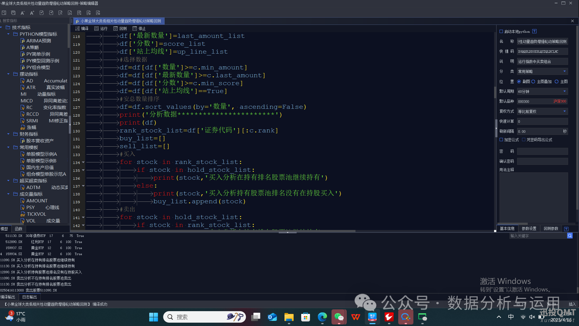Click the 搜索指标 search box

(35, 21)
